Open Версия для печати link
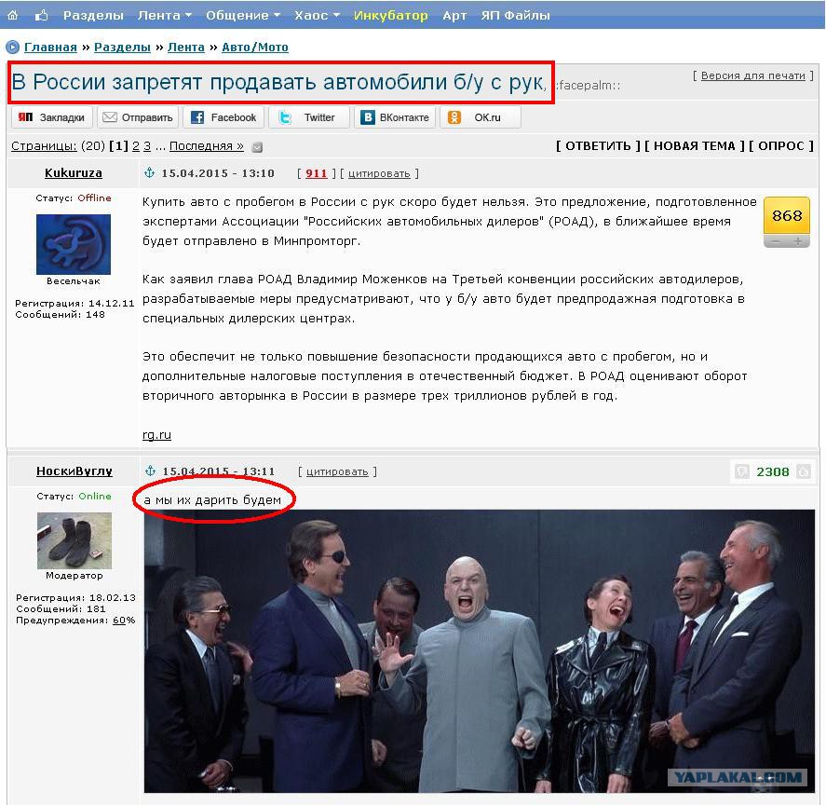 tap(752, 75)
